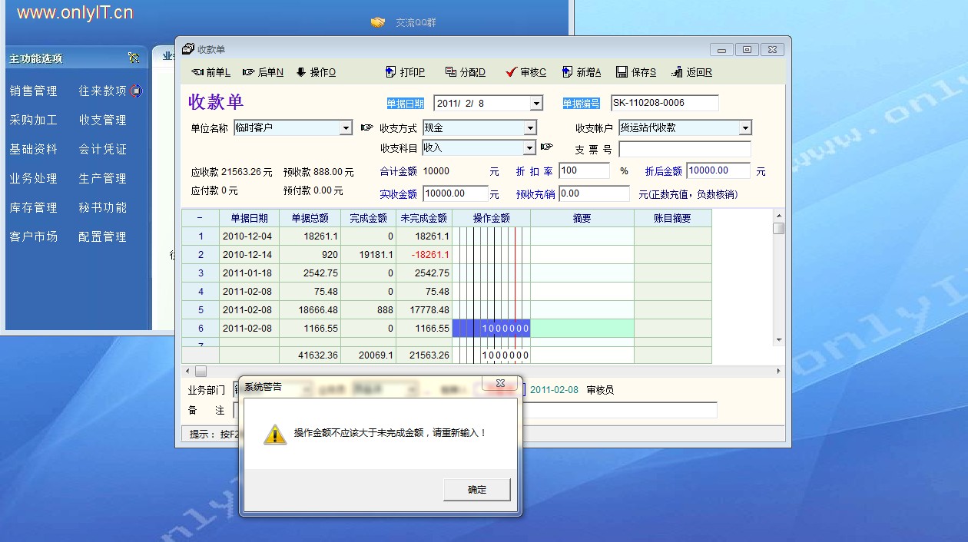Click the pointing hand icon beside 单位名称
Viewport: 968px width, 542px height.
366,127
